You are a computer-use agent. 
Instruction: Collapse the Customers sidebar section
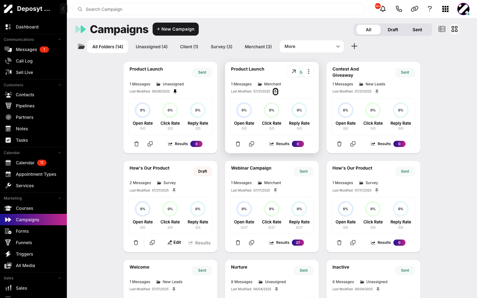[60, 85]
